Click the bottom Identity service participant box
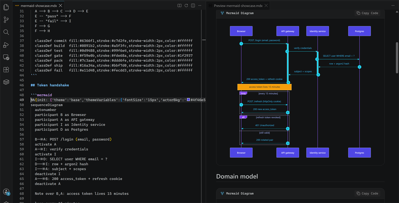Screen dimensions: 399x203 pyautogui.click(x=318, y=153)
